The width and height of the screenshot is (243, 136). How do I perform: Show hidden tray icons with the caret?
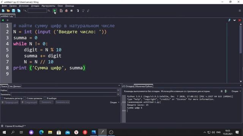tap(205, 132)
